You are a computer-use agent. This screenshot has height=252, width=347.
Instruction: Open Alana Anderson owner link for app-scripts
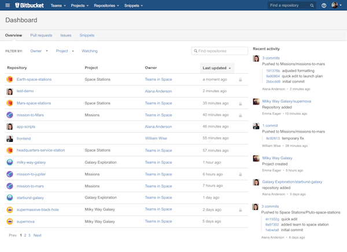click(x=158, y=127)
